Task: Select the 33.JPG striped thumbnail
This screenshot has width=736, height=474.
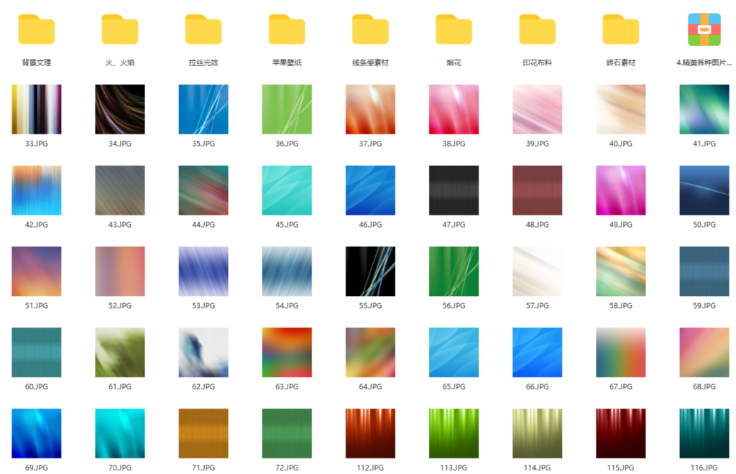Action: pos(36,109)
